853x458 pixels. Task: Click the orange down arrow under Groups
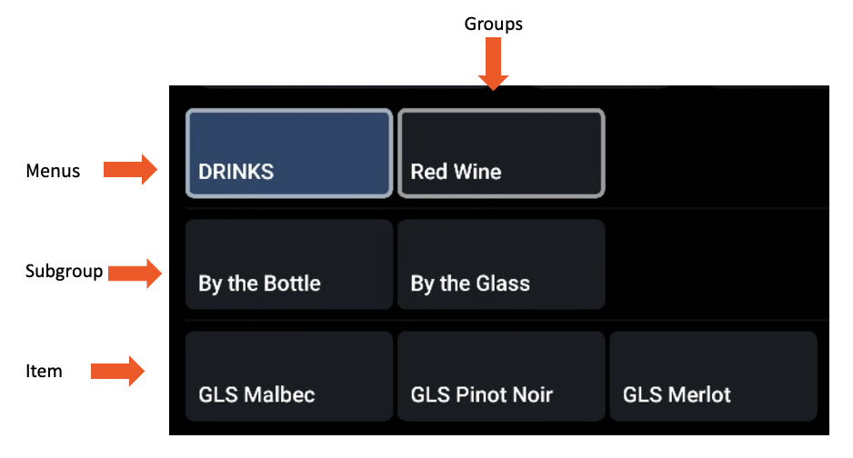(x=494, y=67)
